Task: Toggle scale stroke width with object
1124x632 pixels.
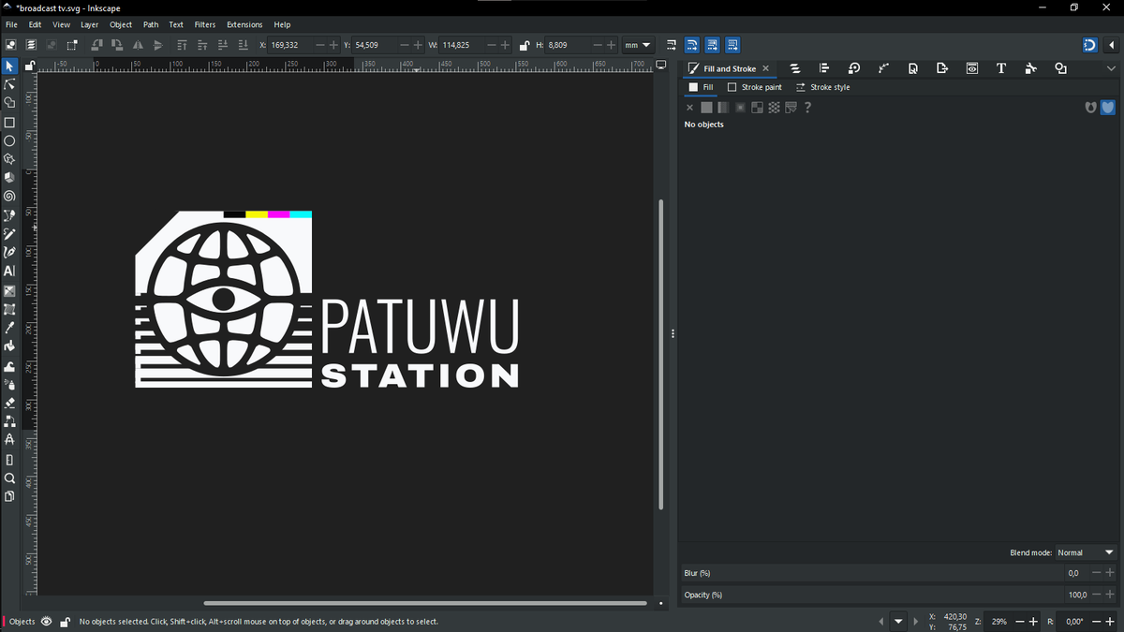Action: click(671, 45)
